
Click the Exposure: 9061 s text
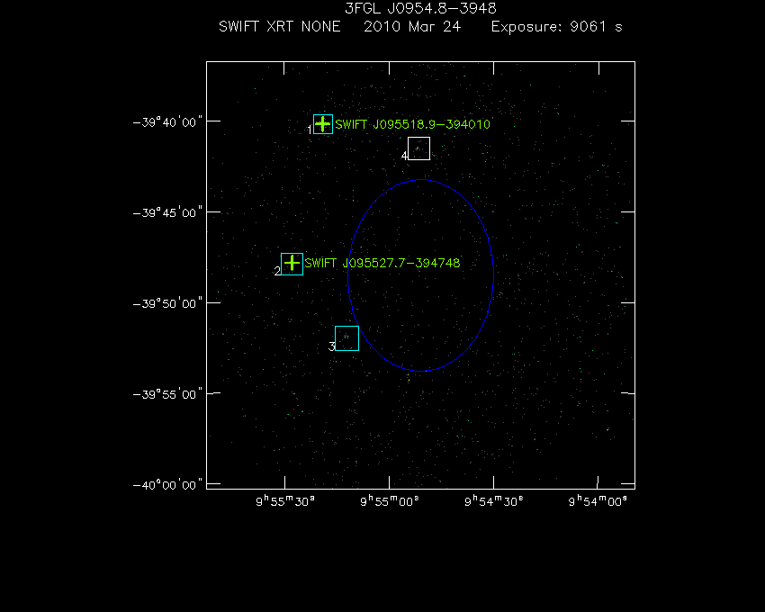coord(557,26)
